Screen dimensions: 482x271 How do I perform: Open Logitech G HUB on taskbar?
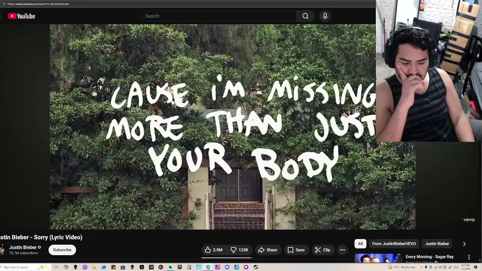pos(161,267)
